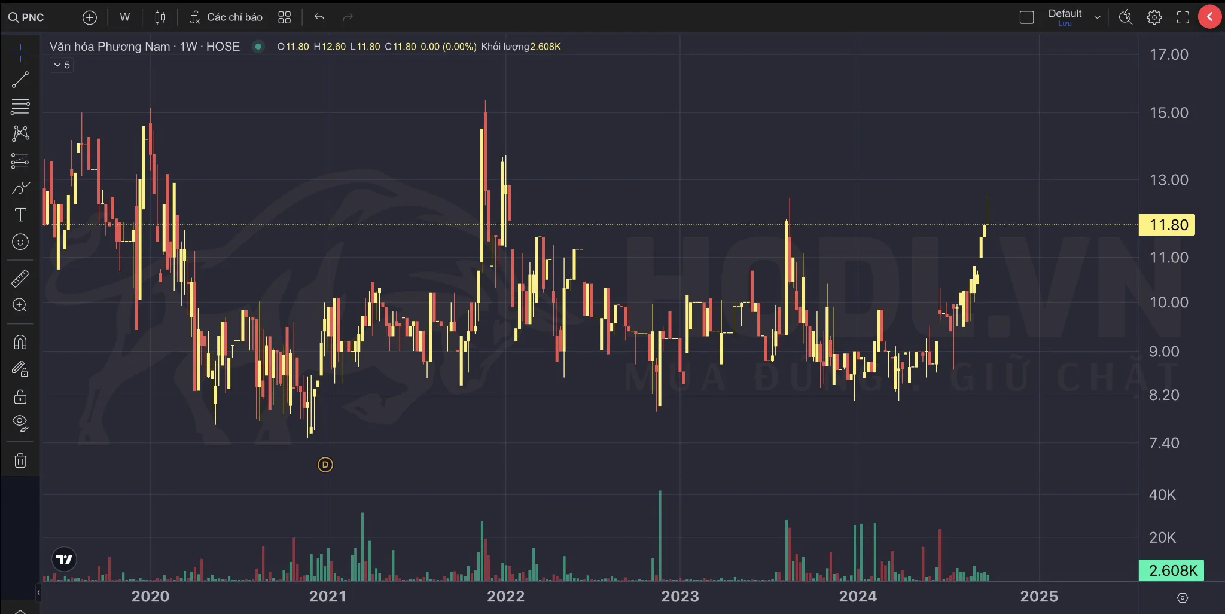Toggle magnet mode for drawings
This screenshot has width=1225, height=614.
click(x=20, y=342)
